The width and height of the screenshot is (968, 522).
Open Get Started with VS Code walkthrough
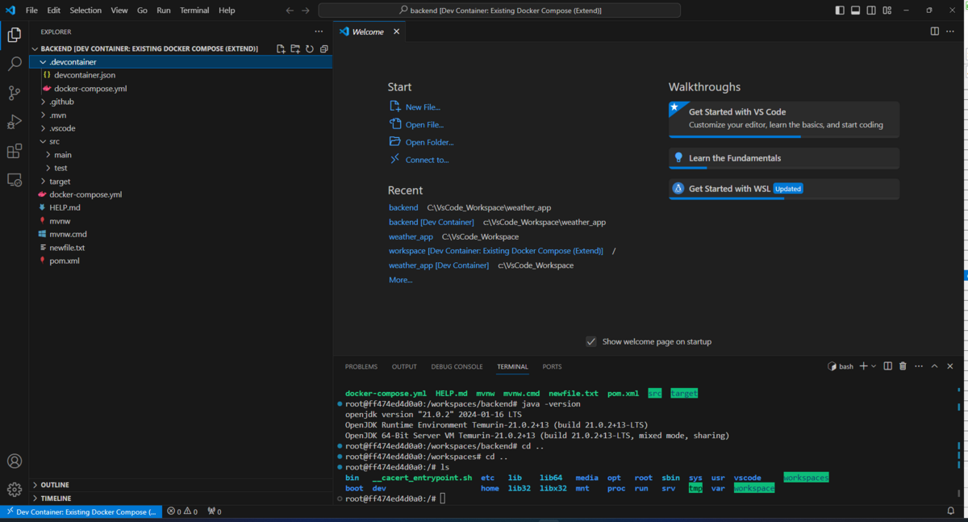784,119
